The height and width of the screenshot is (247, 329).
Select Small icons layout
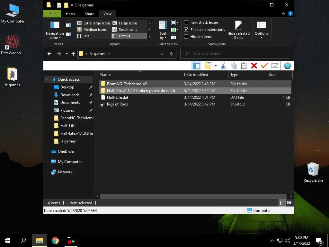pos(125,30)
